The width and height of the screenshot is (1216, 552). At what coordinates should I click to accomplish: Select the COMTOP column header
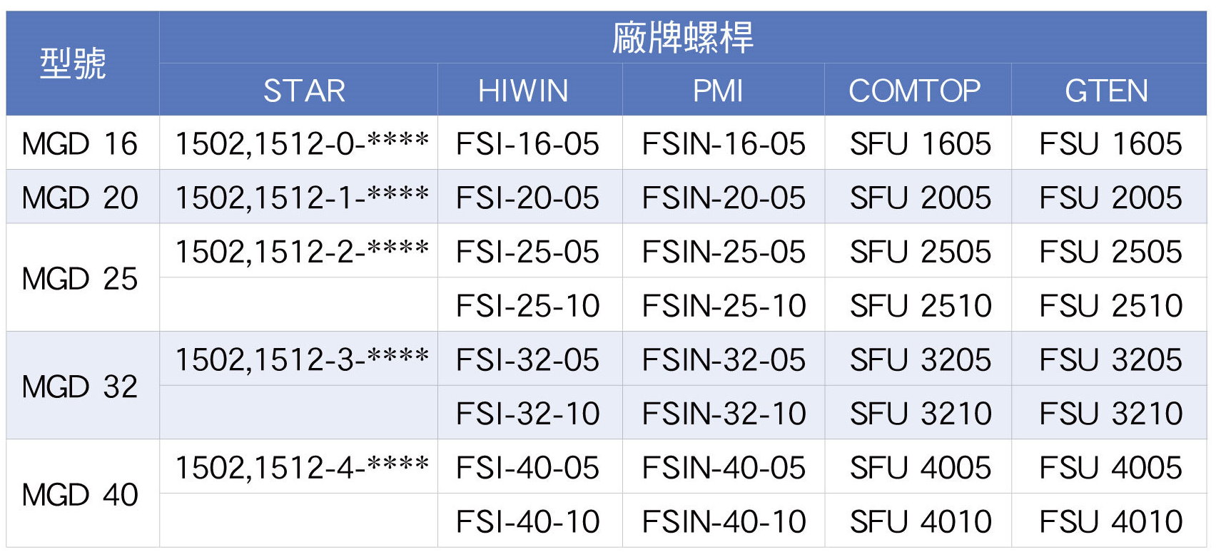914,91
